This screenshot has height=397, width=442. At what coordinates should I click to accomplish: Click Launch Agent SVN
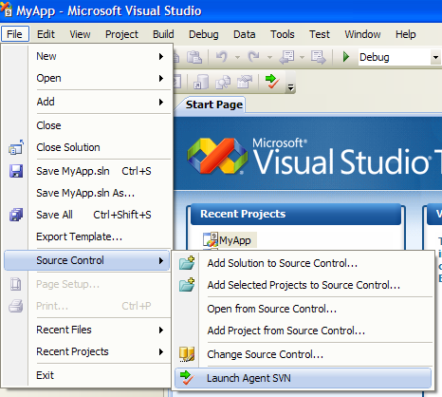click(303, 378)
